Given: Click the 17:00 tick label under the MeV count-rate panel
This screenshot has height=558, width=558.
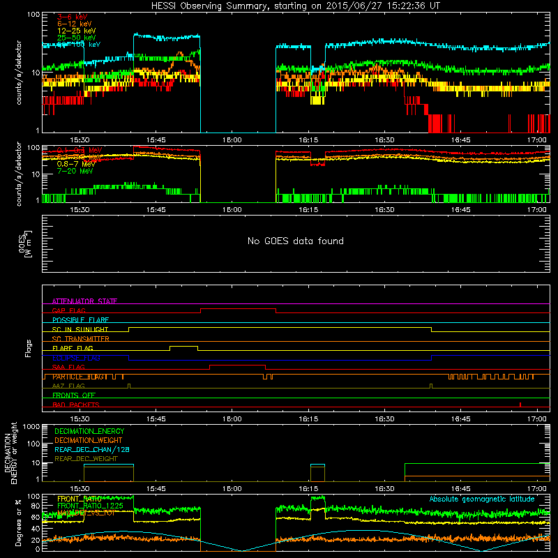Looking at the screenshot, I should pos(536,210).
